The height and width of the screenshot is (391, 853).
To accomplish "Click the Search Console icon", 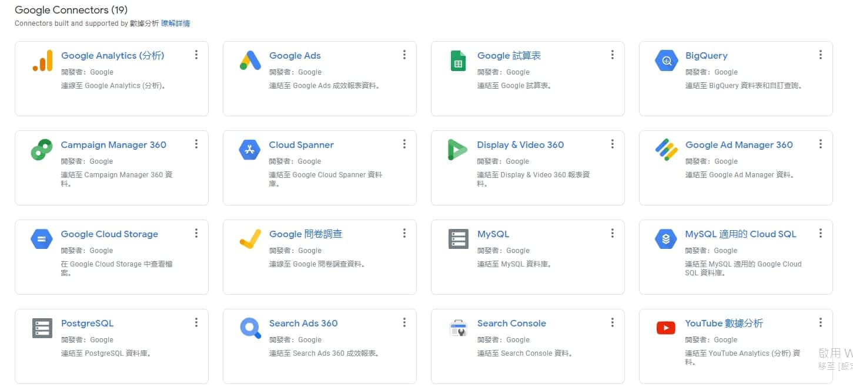I will pos(458,328).
